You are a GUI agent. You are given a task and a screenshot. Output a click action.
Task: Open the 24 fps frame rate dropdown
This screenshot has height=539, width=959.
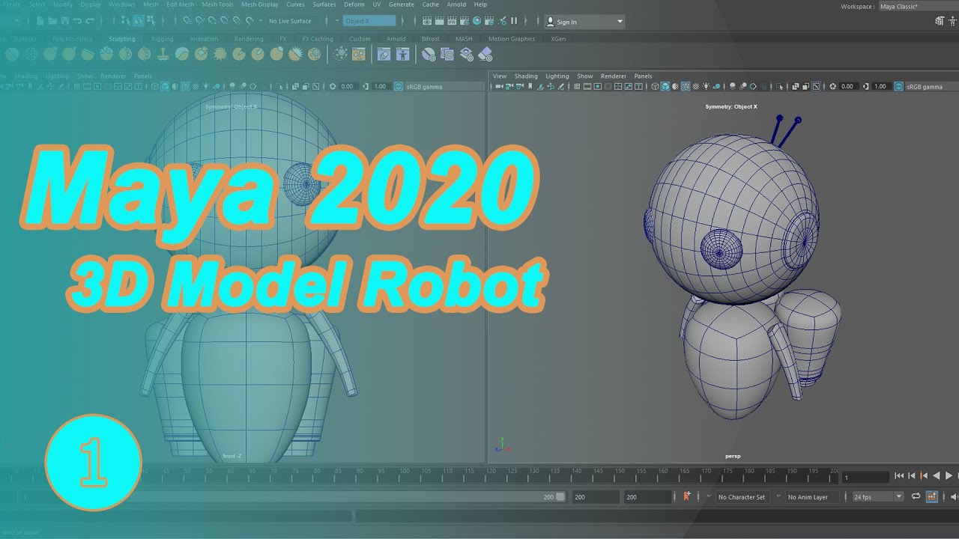[878, 496]
